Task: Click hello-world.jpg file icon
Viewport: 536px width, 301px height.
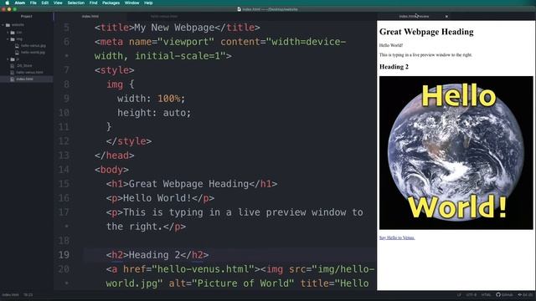Action: click(17, 53)
